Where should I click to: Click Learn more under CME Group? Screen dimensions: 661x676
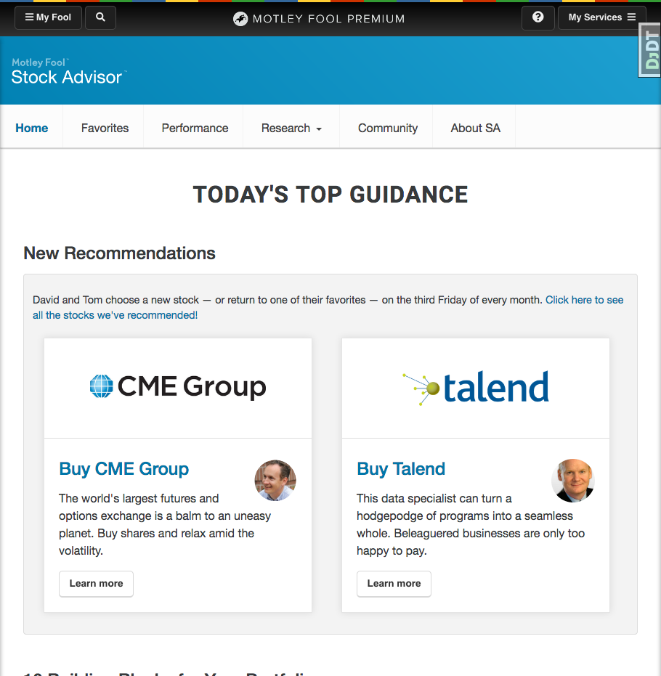point(96,584)
